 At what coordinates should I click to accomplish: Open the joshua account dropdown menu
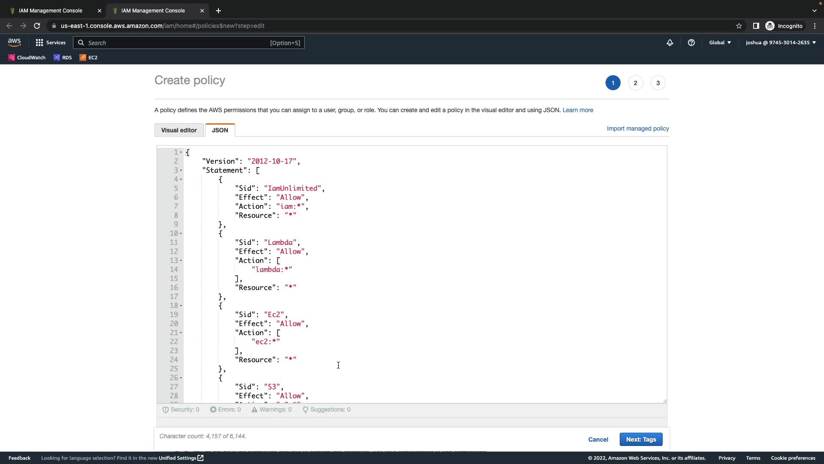point(780,43)
